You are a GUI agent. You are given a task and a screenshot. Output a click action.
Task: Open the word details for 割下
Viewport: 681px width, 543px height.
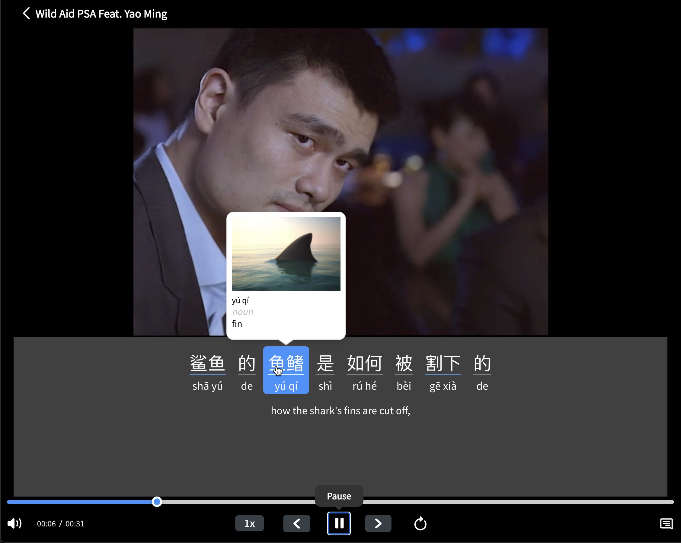click(443, 364)
